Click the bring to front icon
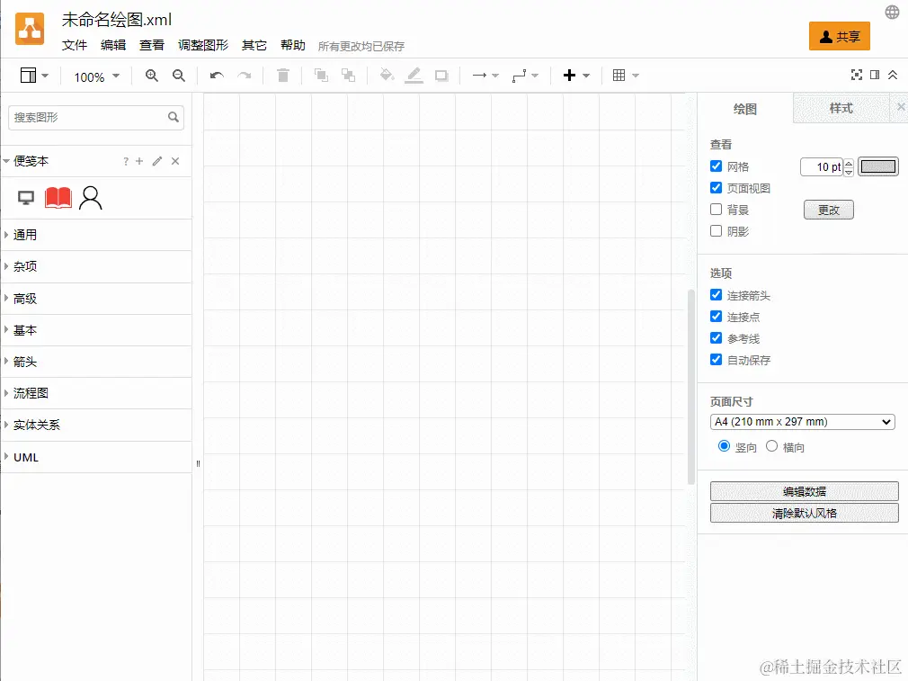Image resolution: width=908 pixels, height=681 pixels. pos(321,76)
